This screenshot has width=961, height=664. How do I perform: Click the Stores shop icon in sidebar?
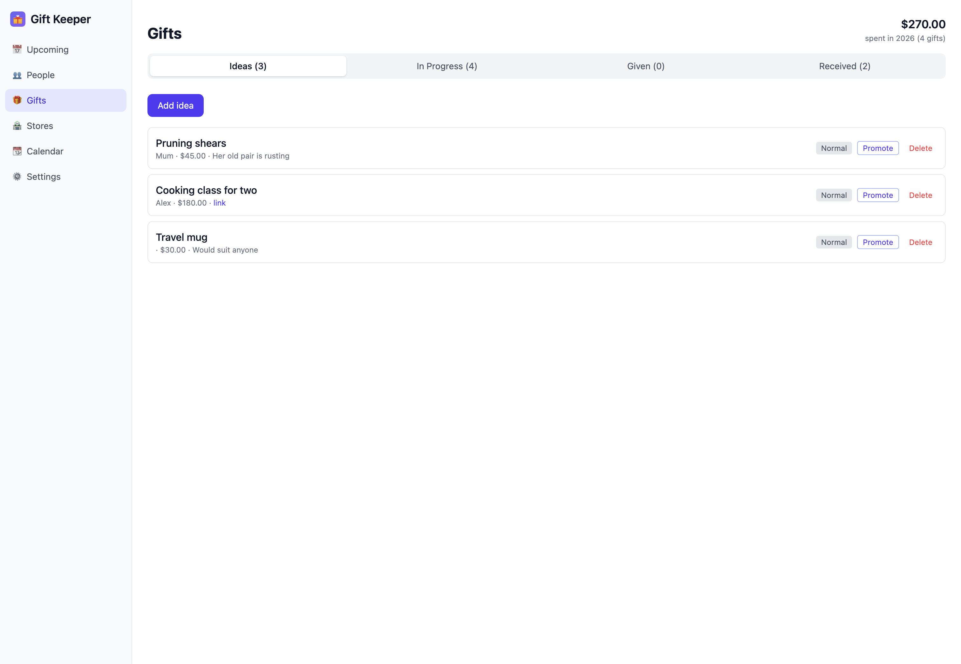(17, 125)
